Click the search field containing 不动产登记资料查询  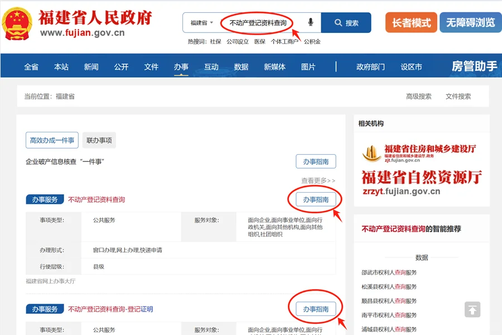coord(258,23)
